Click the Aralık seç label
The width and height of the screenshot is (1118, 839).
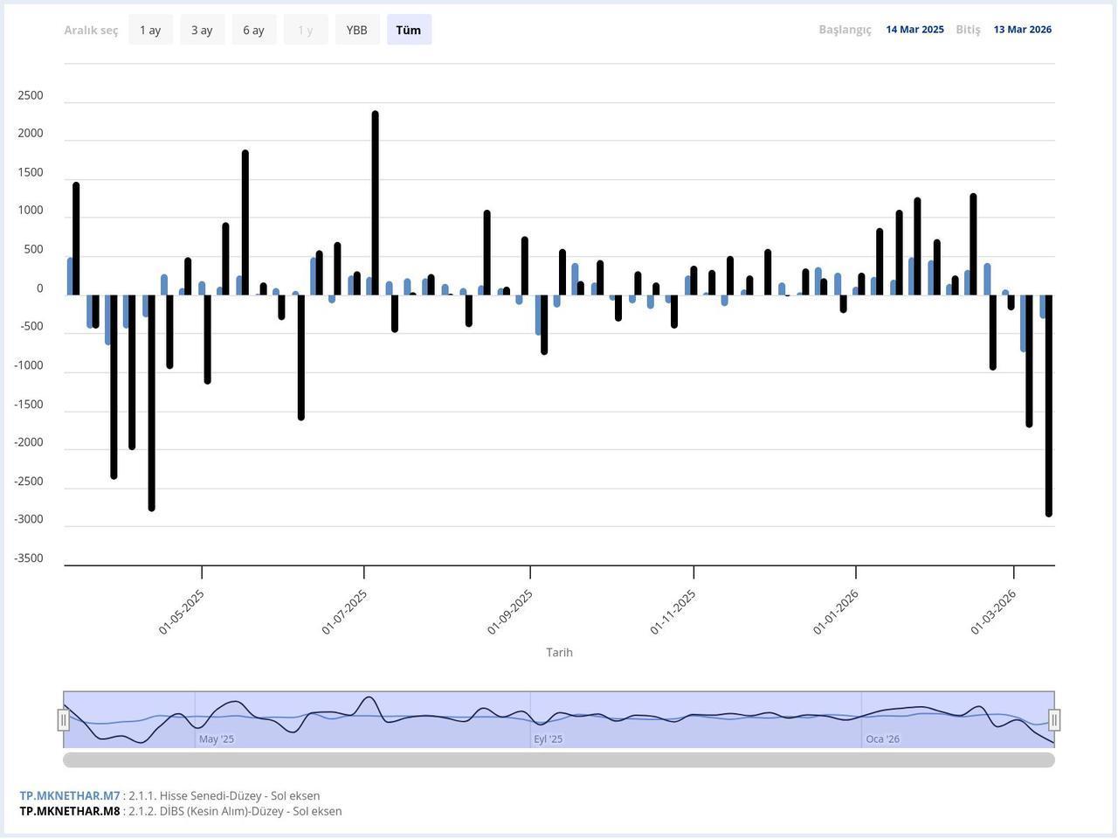(x=91, y=29)
